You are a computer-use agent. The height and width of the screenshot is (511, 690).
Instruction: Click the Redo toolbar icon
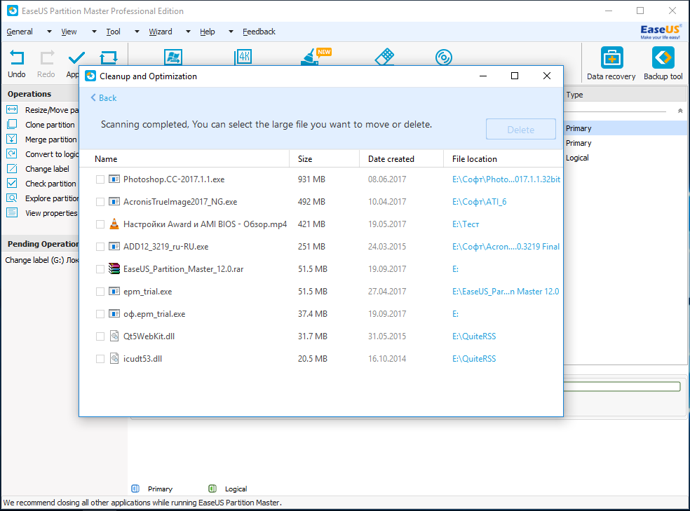pyautogui.click(x=47, y=57)
